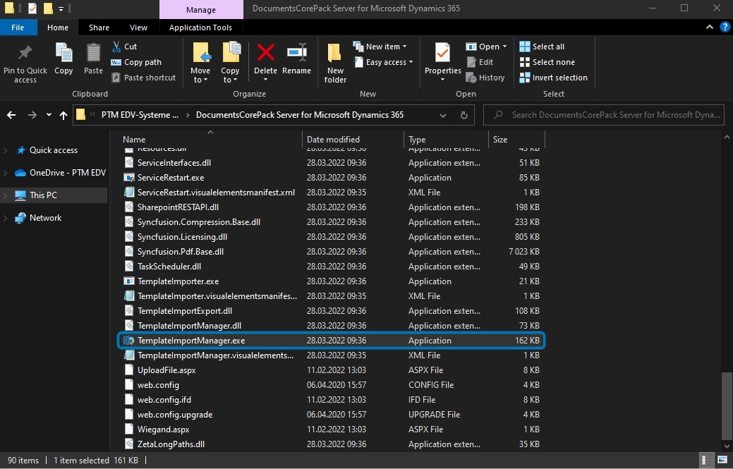Go forward in folder history
This screenshot has height=469, width=733.
pos(32,115)
